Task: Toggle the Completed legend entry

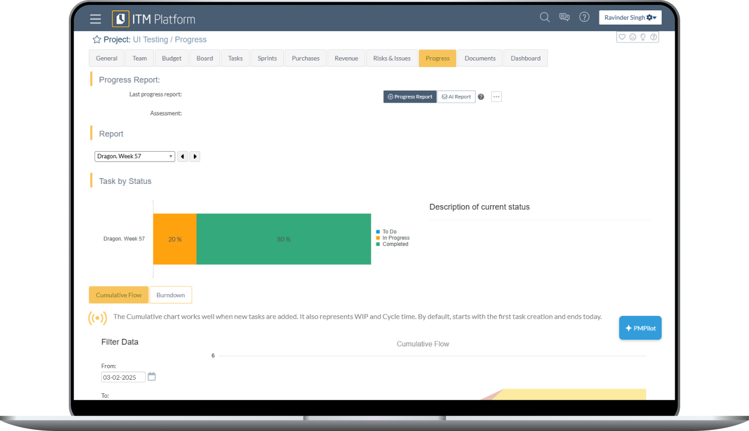Action: (395, 244)
